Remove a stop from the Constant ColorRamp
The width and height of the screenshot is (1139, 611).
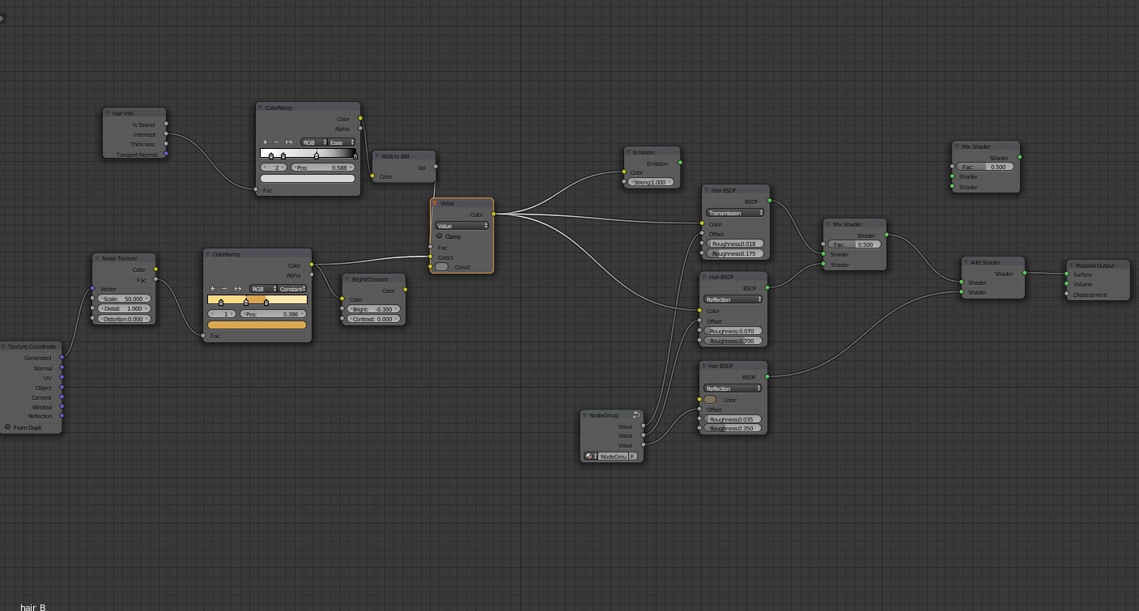tap(224, 289)
